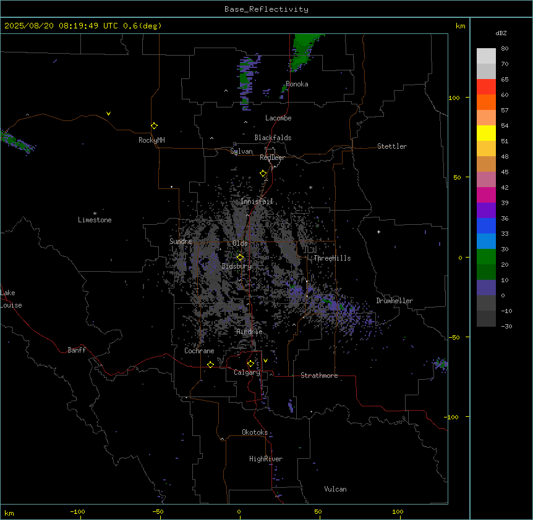Image resolution: width=533 pixels, height=520 pixels.
Task: Click the Calgary city label
Action: (247, 372)
